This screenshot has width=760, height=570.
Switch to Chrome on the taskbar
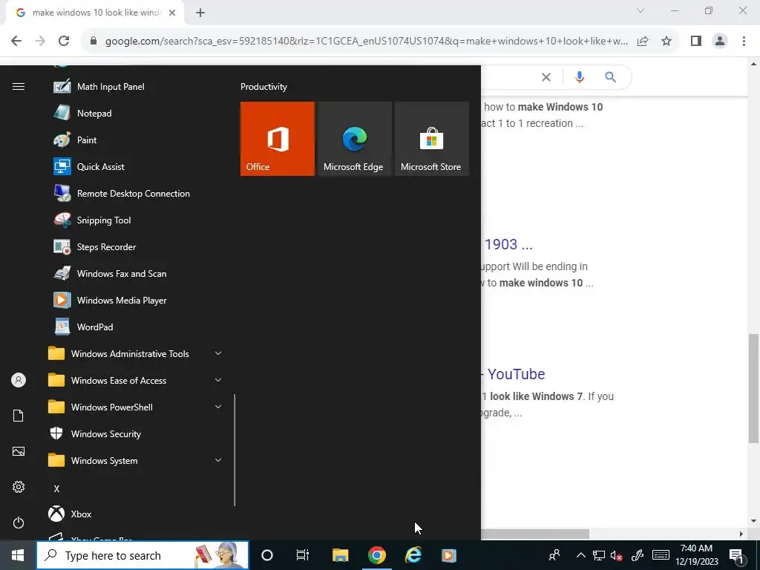coord(376,555)
